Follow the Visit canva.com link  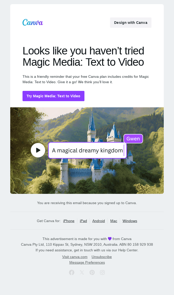tap(75, 257)
